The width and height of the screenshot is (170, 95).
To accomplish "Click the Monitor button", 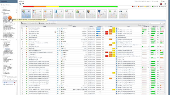I will [24, 23].
